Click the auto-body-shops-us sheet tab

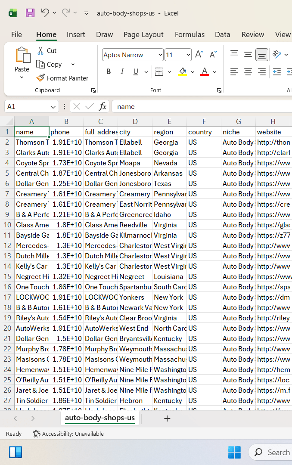100,418
